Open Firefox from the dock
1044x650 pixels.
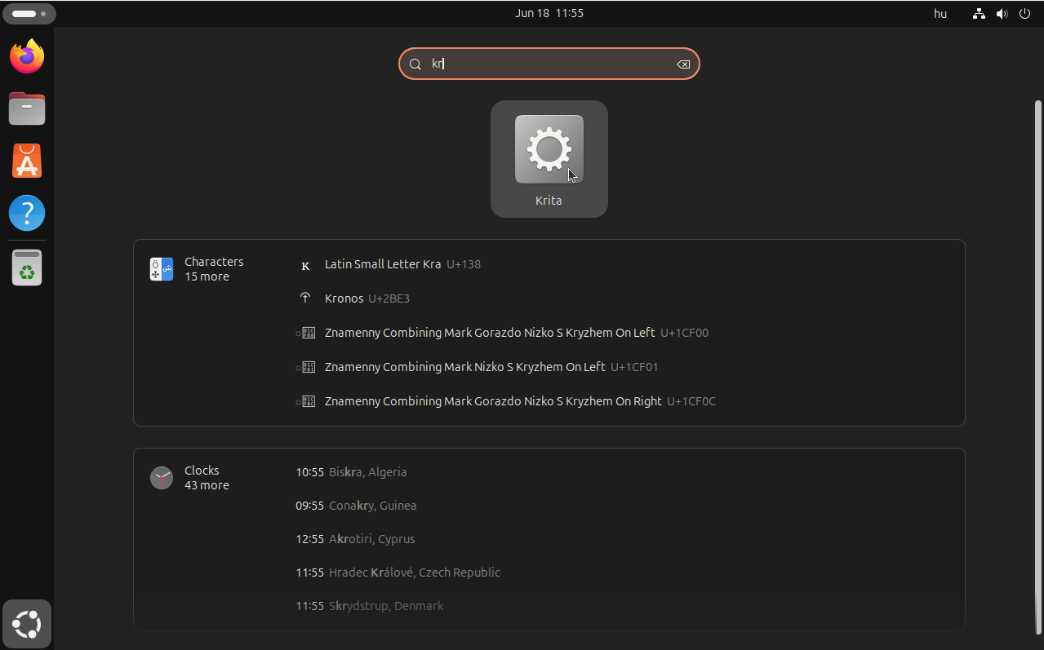27,56
